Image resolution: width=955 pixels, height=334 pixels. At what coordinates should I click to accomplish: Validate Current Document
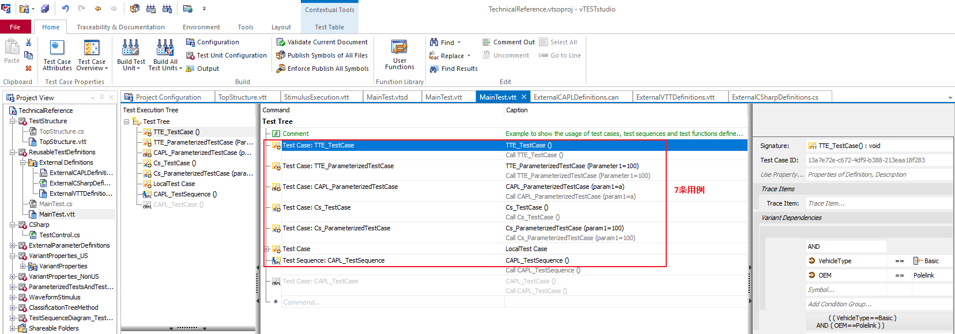322,42
